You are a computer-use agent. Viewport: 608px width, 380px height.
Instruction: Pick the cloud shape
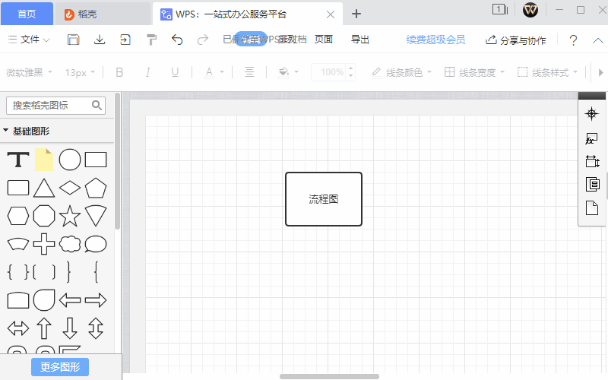[x=70, y=244]
